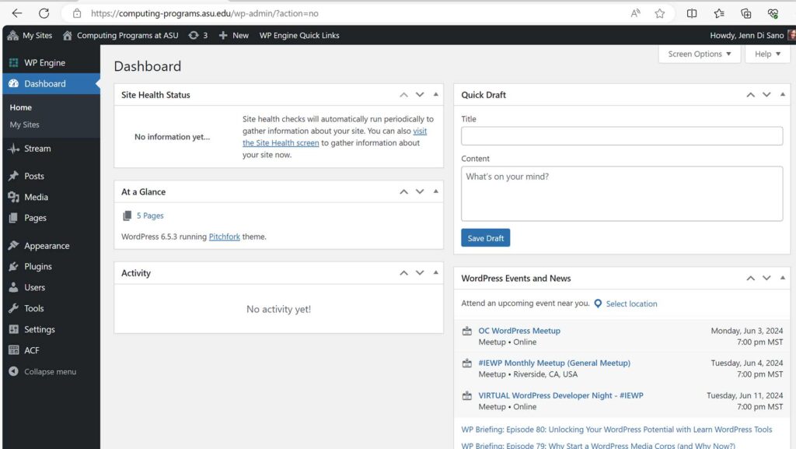Screen dimensions: 796x449
Task: View site information lock icon
Action: point(77,14)
